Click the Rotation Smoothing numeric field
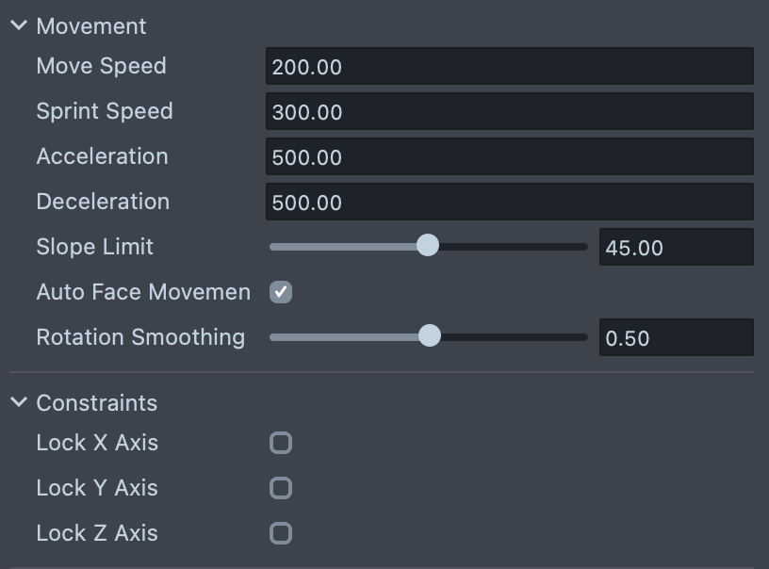 (x=676, y=338)
